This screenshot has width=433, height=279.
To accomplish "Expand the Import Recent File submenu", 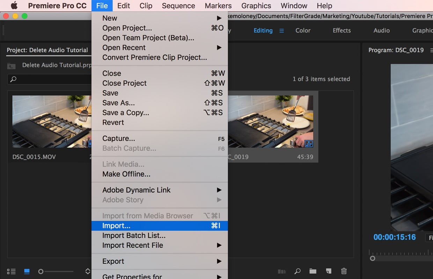I will (160, 245).
